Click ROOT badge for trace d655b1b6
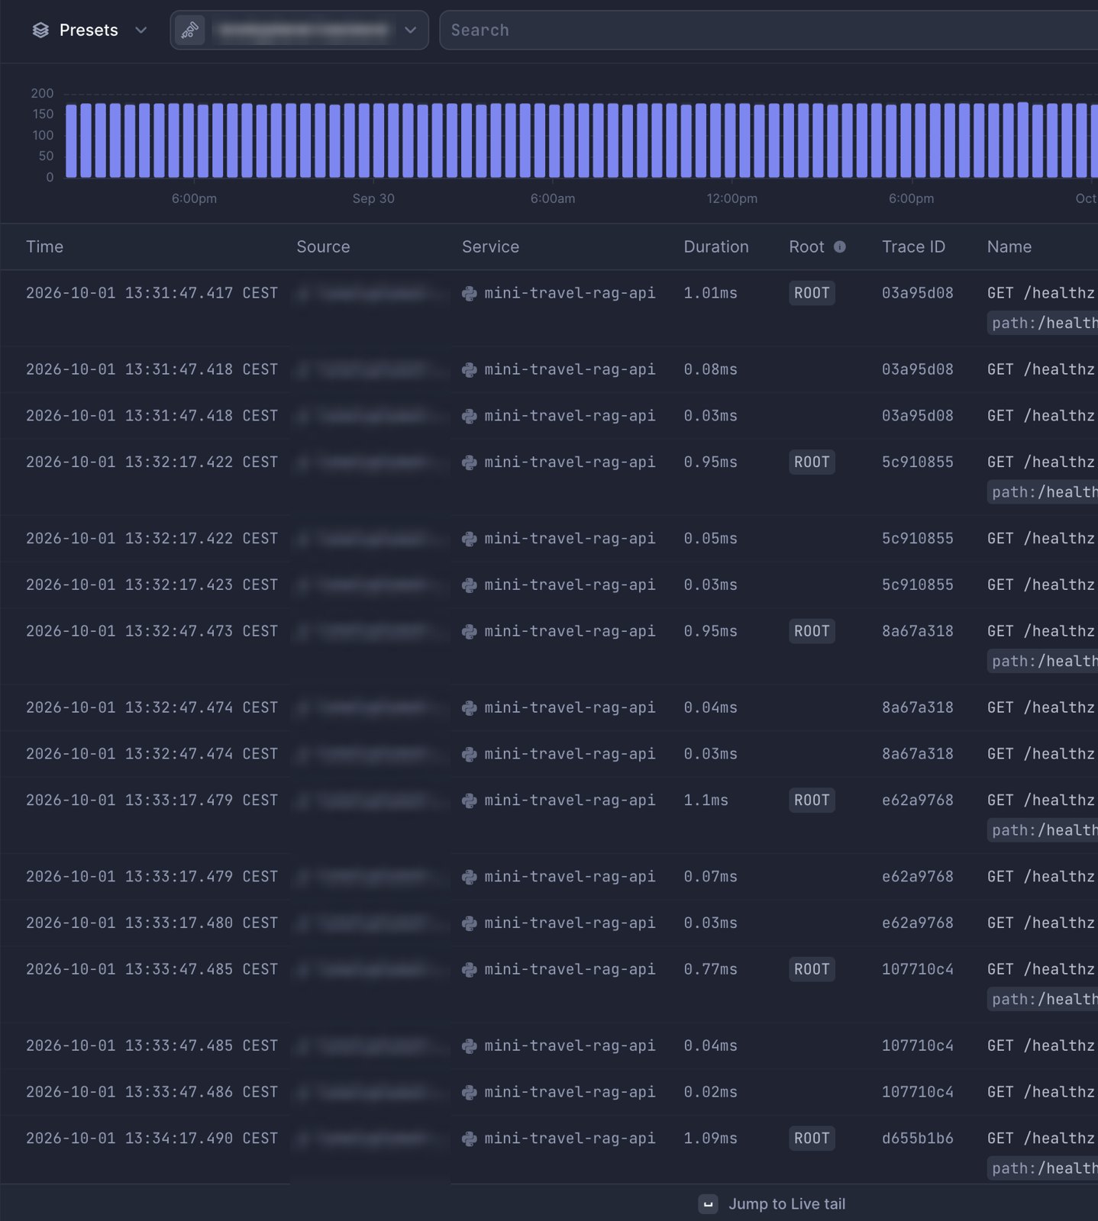The width and height of the screenshot is (1098, 1221). point(812,1138)
